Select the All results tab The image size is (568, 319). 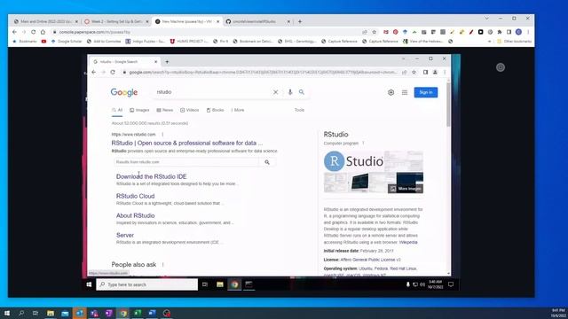point(117,110)
